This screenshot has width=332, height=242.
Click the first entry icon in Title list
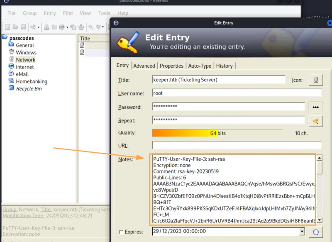click(82, 45)
